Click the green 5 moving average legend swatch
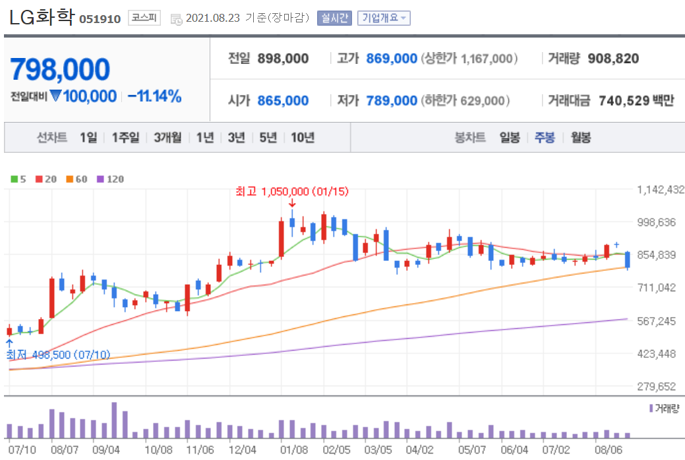Viewport: 685px width, 460px height. pos(14,179)
